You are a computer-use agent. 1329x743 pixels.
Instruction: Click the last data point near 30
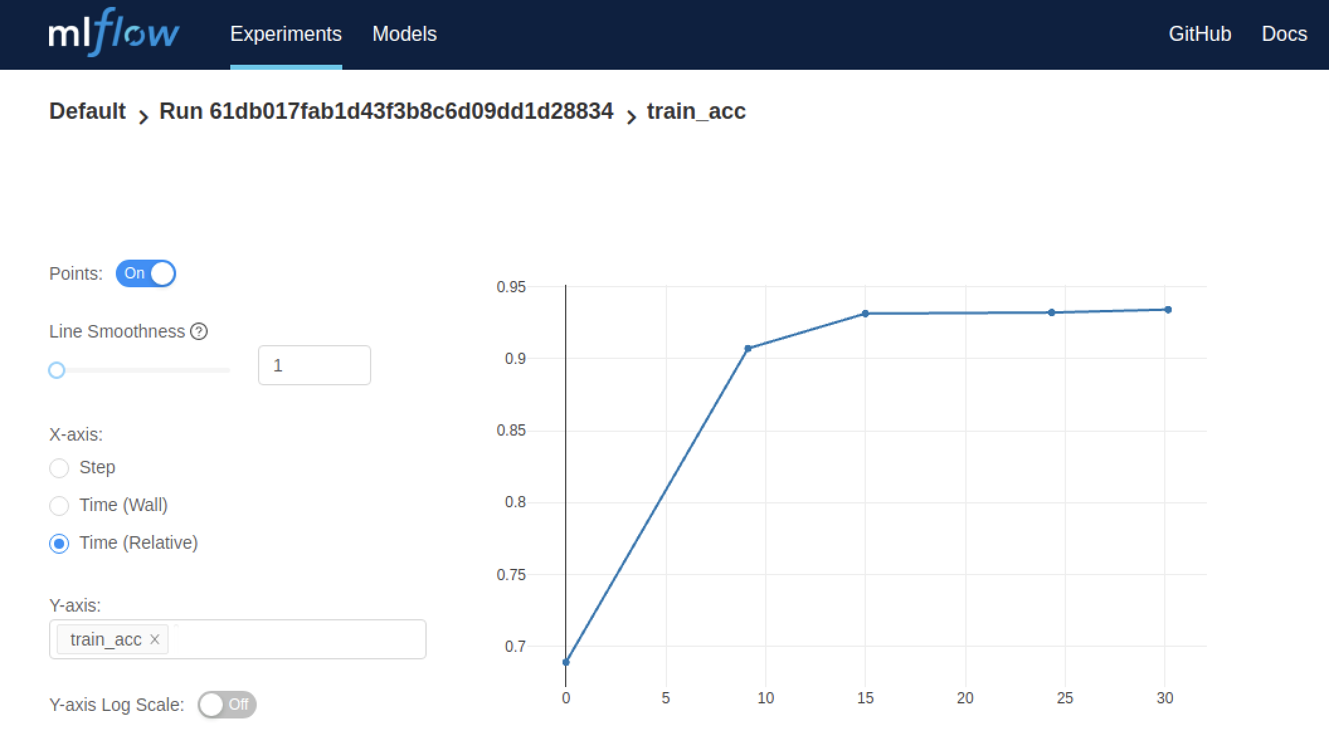[x=1168, y=309]
